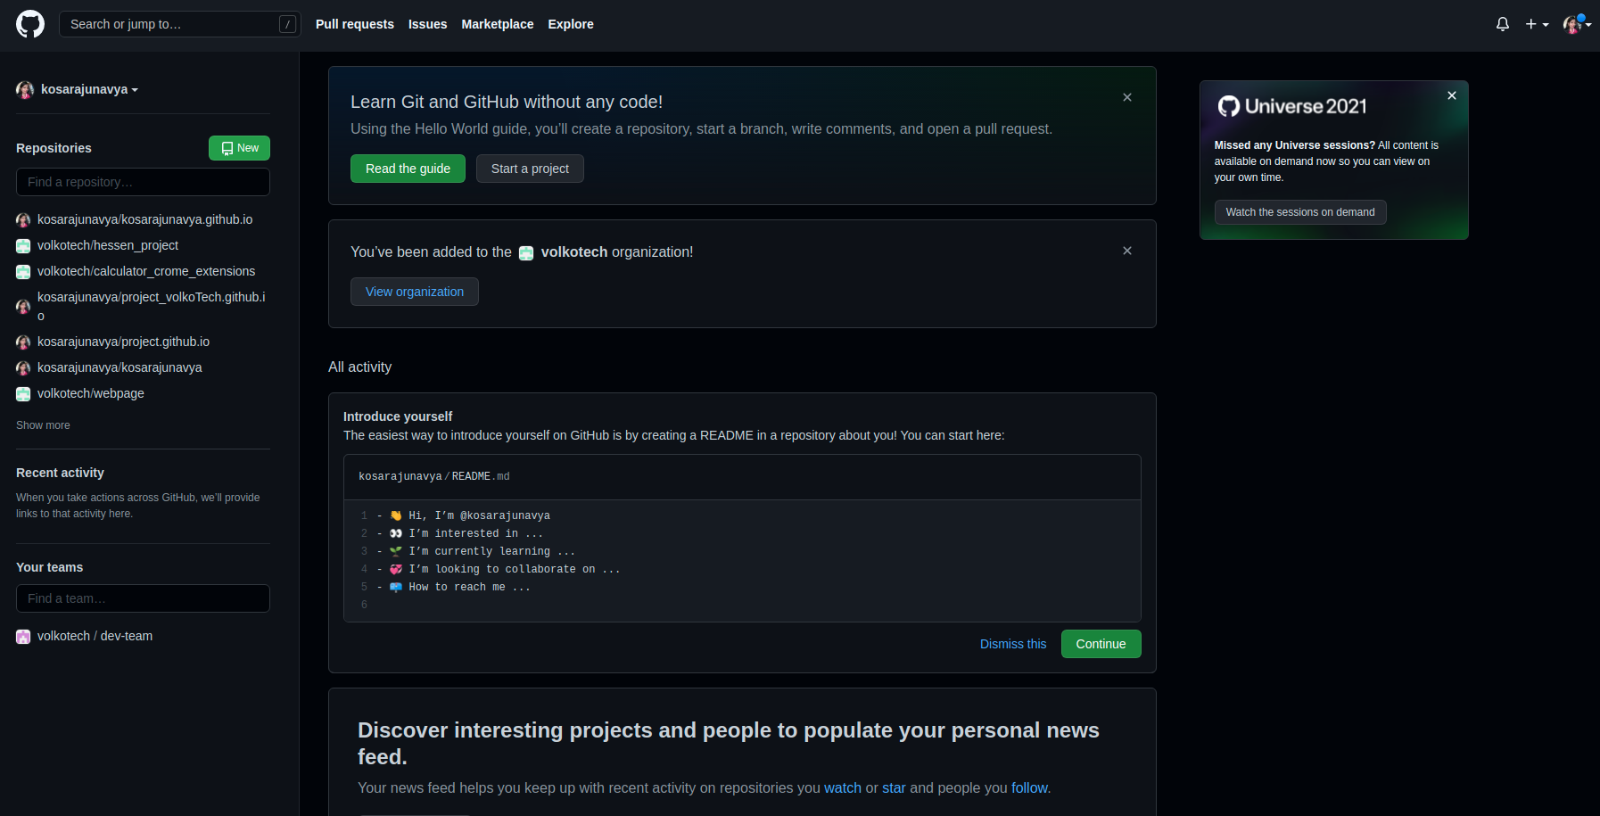Open kosarajunavya/project.github.io repository
1600x816 pixels.
(x=123, y=342)
